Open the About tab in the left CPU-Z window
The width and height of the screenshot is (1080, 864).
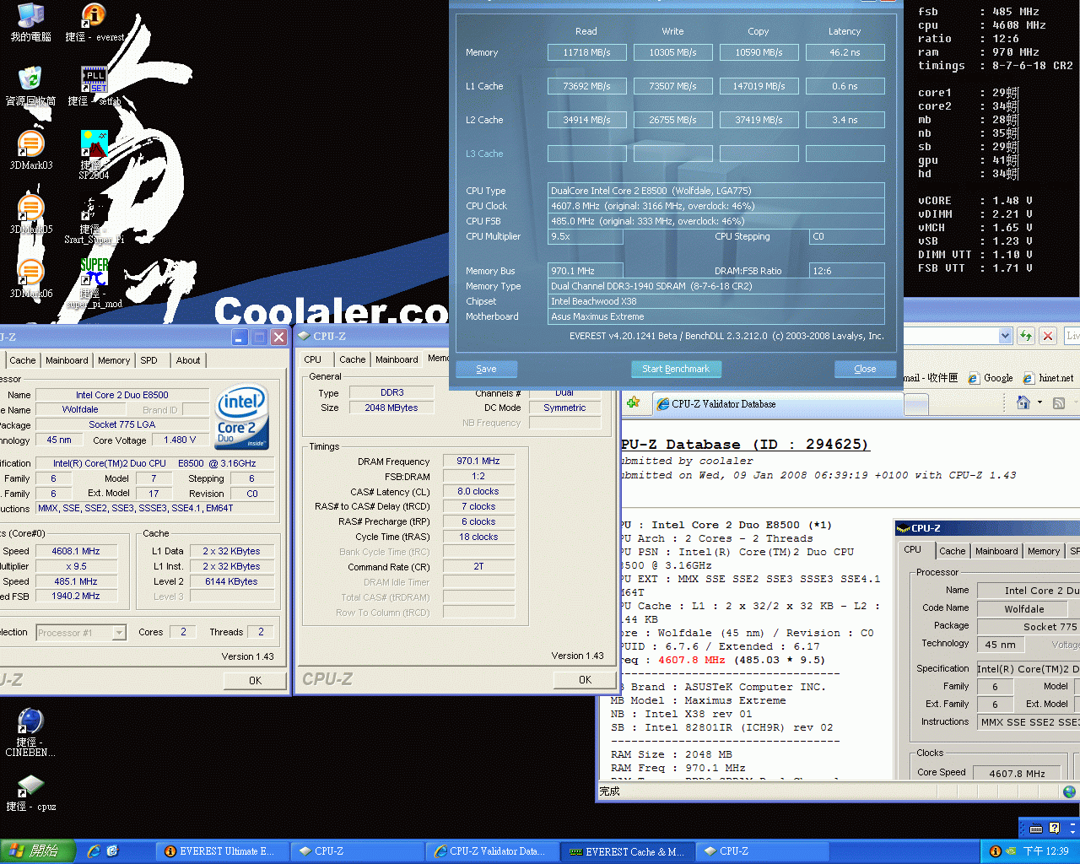[x=188, y=360]
